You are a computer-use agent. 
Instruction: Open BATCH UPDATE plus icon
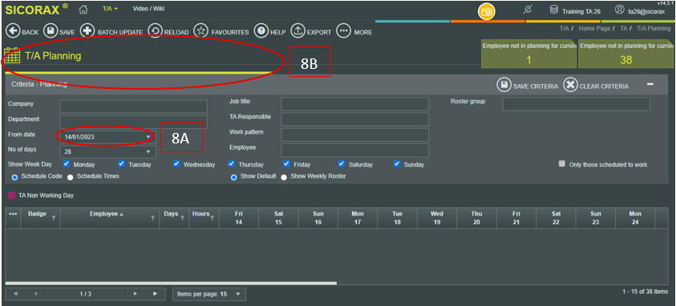click(x=87, y=31)
